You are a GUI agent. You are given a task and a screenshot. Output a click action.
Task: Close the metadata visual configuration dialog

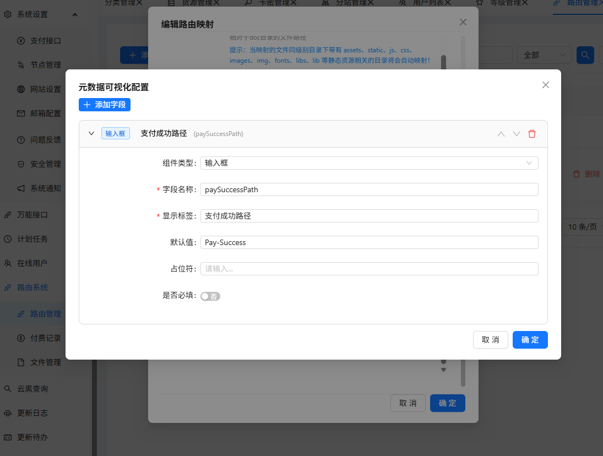pyautogui.click(x=545, y=85)
